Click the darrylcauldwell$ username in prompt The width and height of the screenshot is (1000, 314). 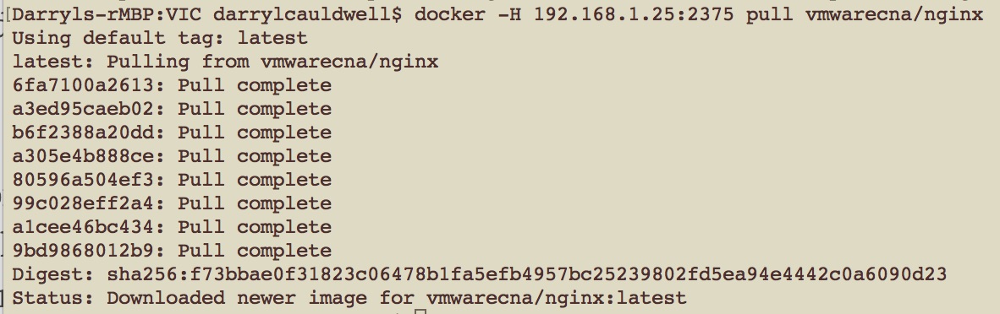(307, 14)
